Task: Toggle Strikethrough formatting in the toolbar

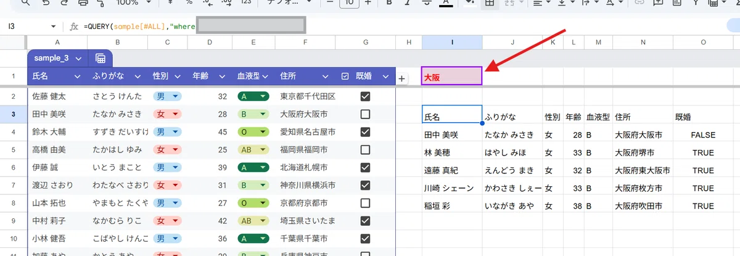Action: pyautogui.click(x=426, y=3)
